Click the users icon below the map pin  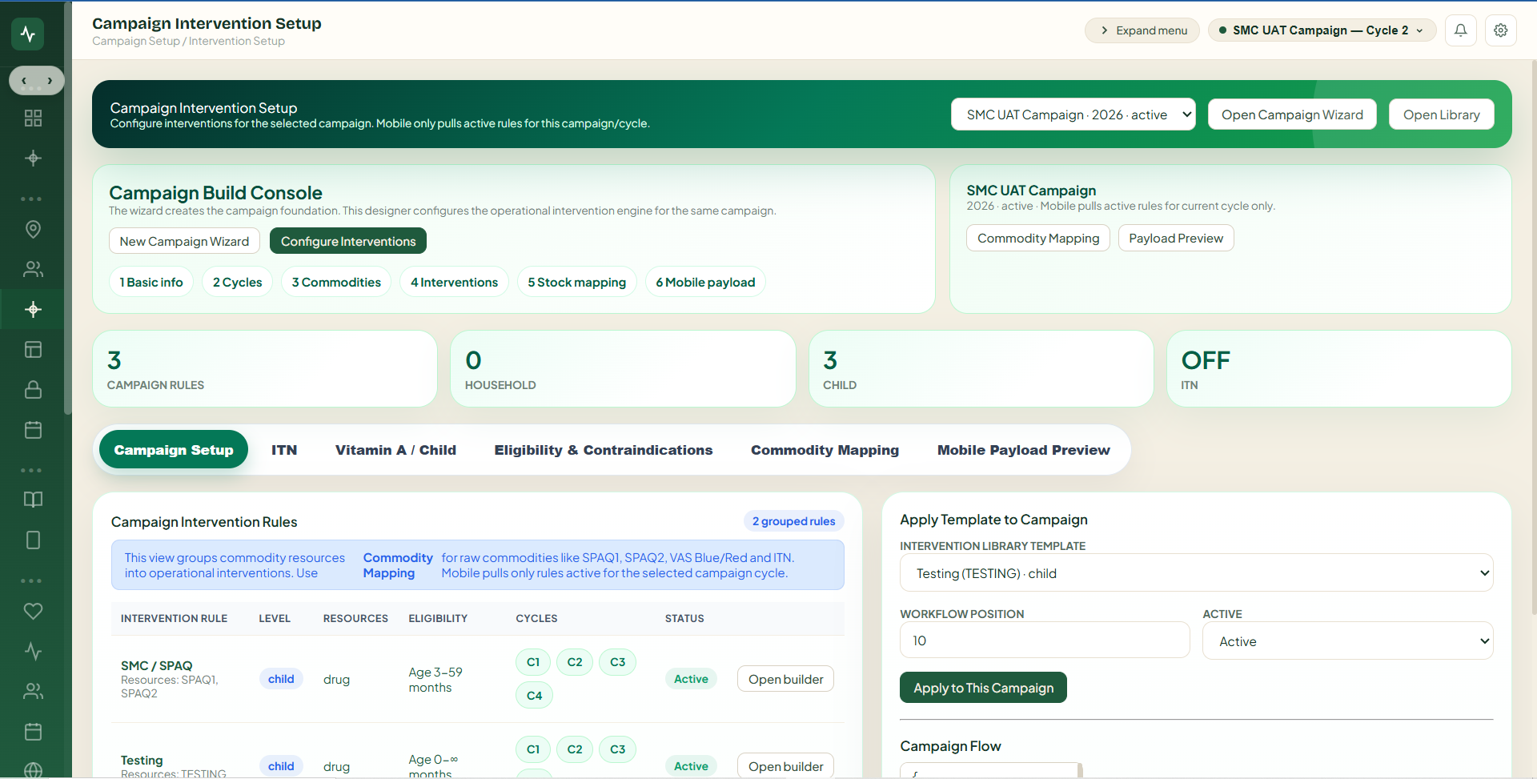tap(33, 269)
